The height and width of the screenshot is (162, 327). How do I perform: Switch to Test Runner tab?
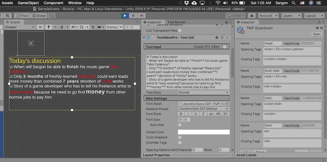[x=176, y=22]
